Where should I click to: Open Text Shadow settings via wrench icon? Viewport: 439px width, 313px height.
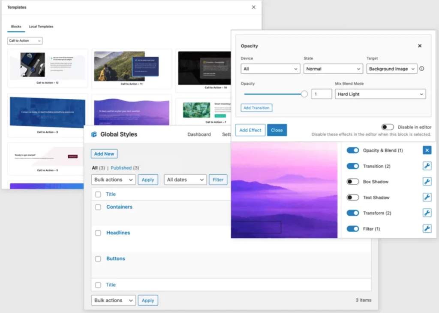427,197
